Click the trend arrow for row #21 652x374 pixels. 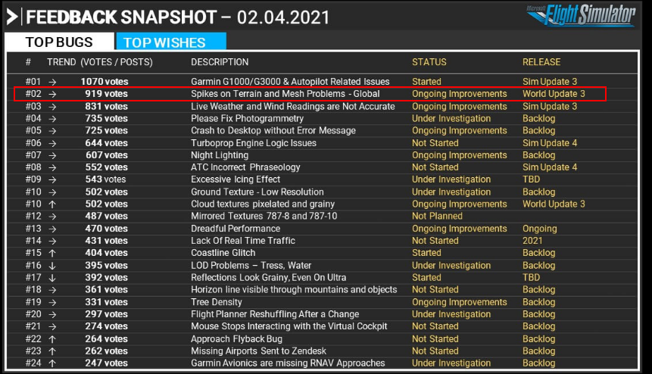point(52,326)
